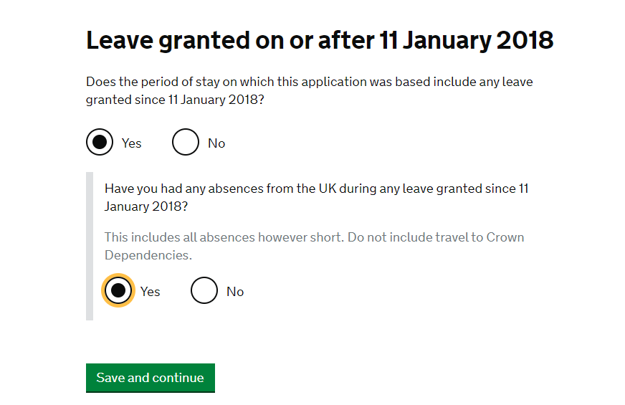This screenshot has width=625, height=405.
Task: Click the grey hint text about Crown Dependencies
Action: pos(314,237)
